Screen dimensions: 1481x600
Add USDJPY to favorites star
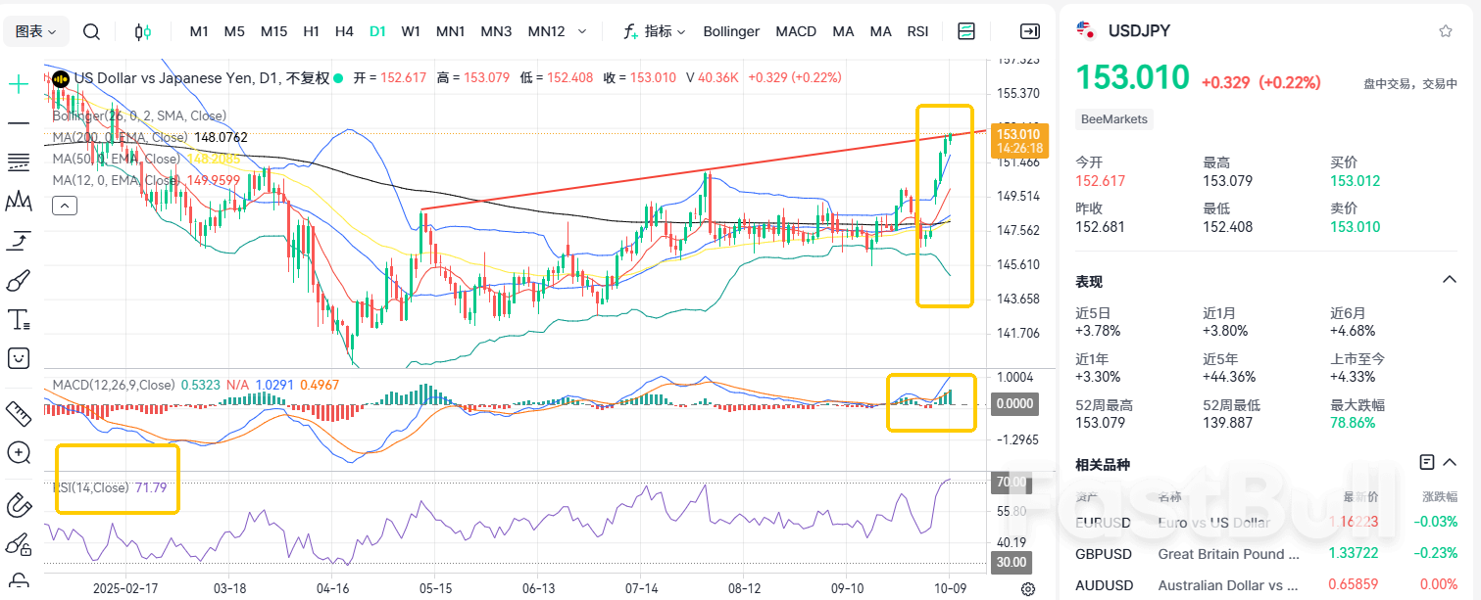click(x=1445, y=31)
